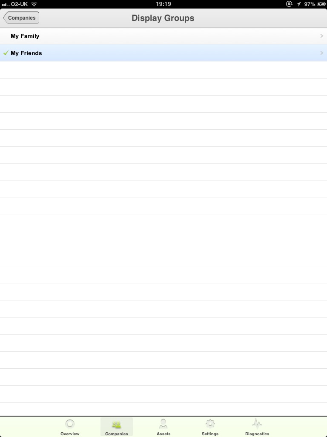Expand My Friends via its chevron
This screenshot has height=437, width=327.
click(x=322, y=53)
